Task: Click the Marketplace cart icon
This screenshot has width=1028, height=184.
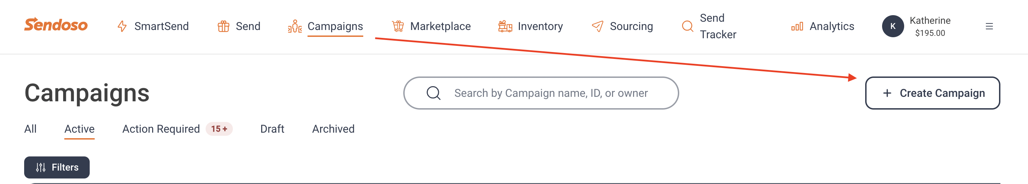Action: coord(397,26)
